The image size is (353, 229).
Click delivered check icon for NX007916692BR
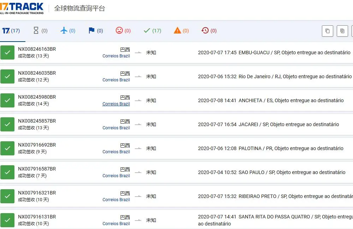pos(7,148)
